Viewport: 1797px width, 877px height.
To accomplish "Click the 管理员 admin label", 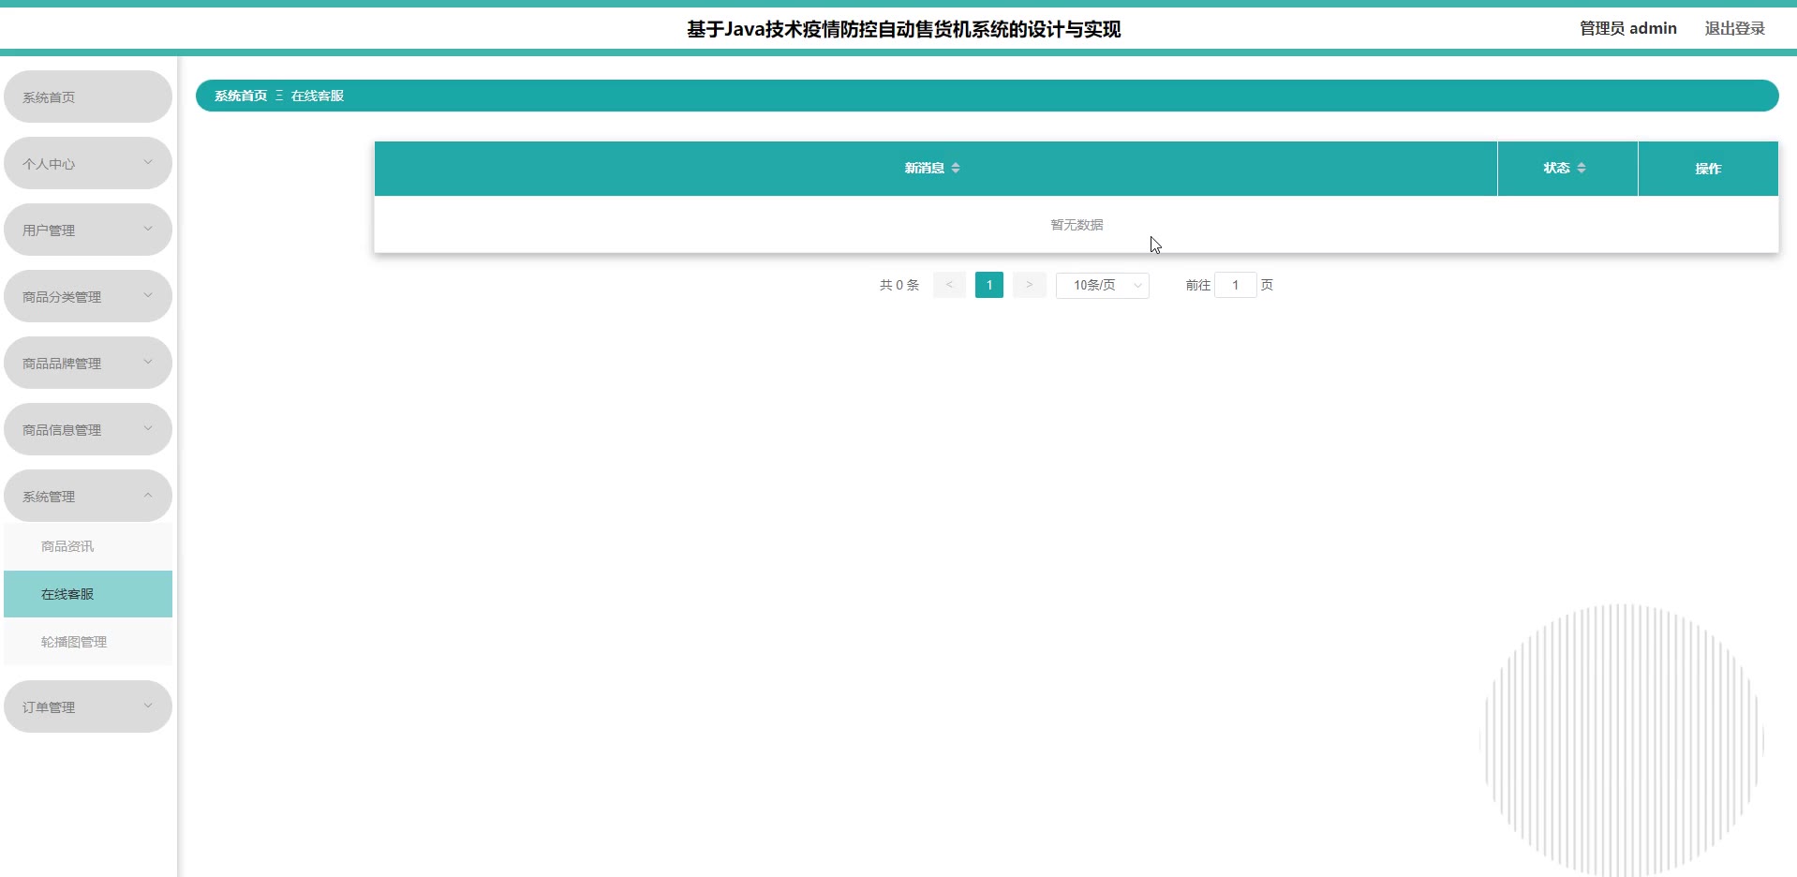I will pyautogui.click(x=1628, y=28).
